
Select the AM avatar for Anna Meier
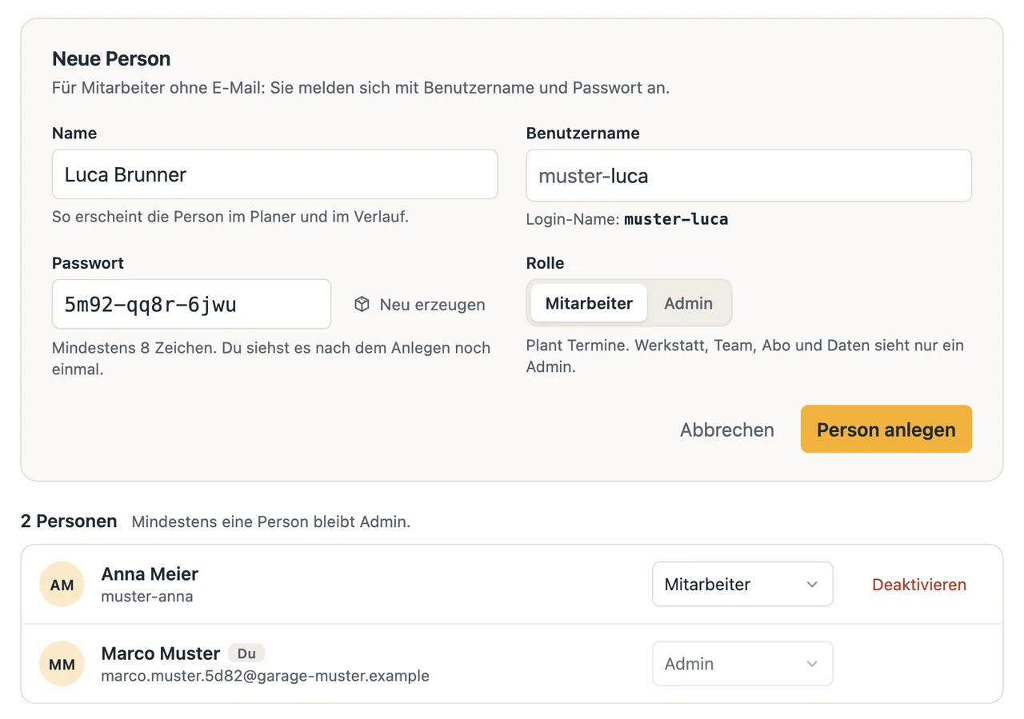pyautogui.click(x=62, y=585)
